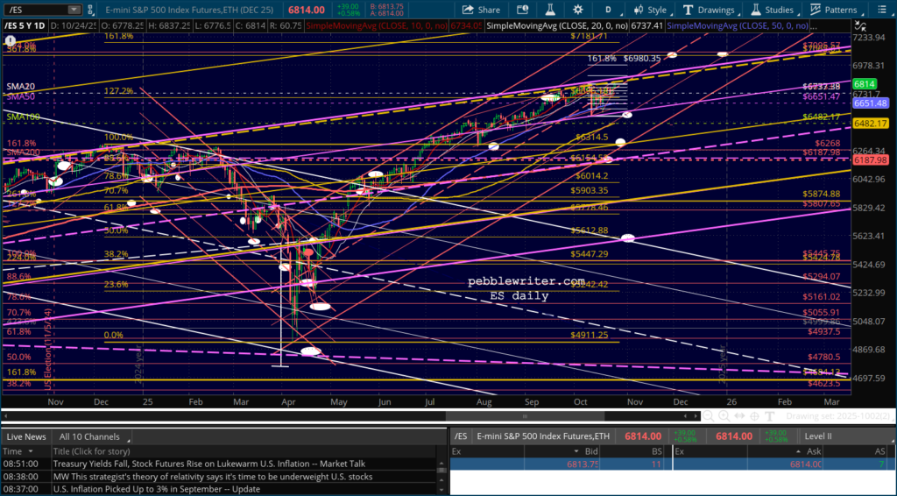897x496 pixels.
Task: Sort news by the Time column header
Action: 25,451
